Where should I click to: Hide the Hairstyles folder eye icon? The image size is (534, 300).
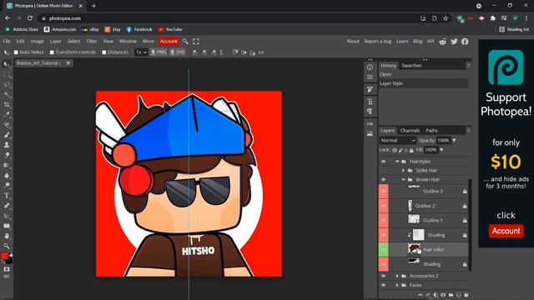[x=384, y=162]
